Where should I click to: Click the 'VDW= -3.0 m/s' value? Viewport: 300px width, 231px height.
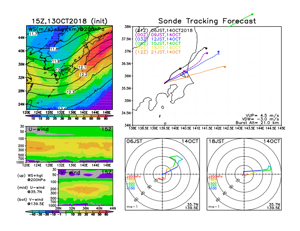[x=260, y=119]
